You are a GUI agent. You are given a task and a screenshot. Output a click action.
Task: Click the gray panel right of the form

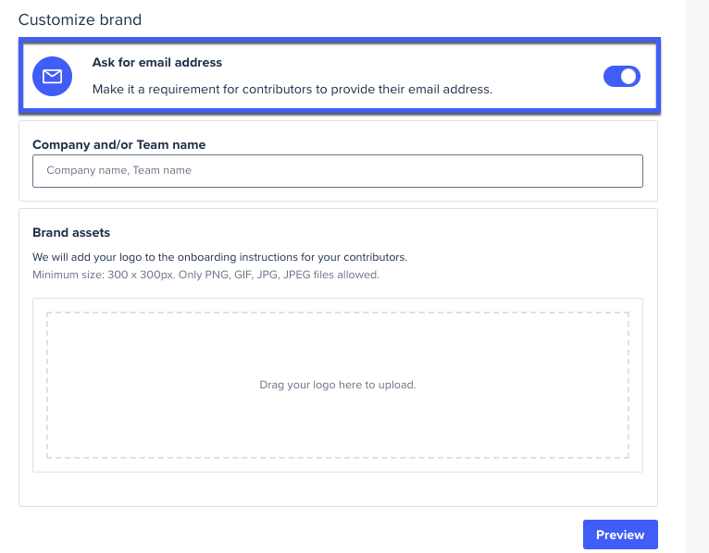point(697,276)
